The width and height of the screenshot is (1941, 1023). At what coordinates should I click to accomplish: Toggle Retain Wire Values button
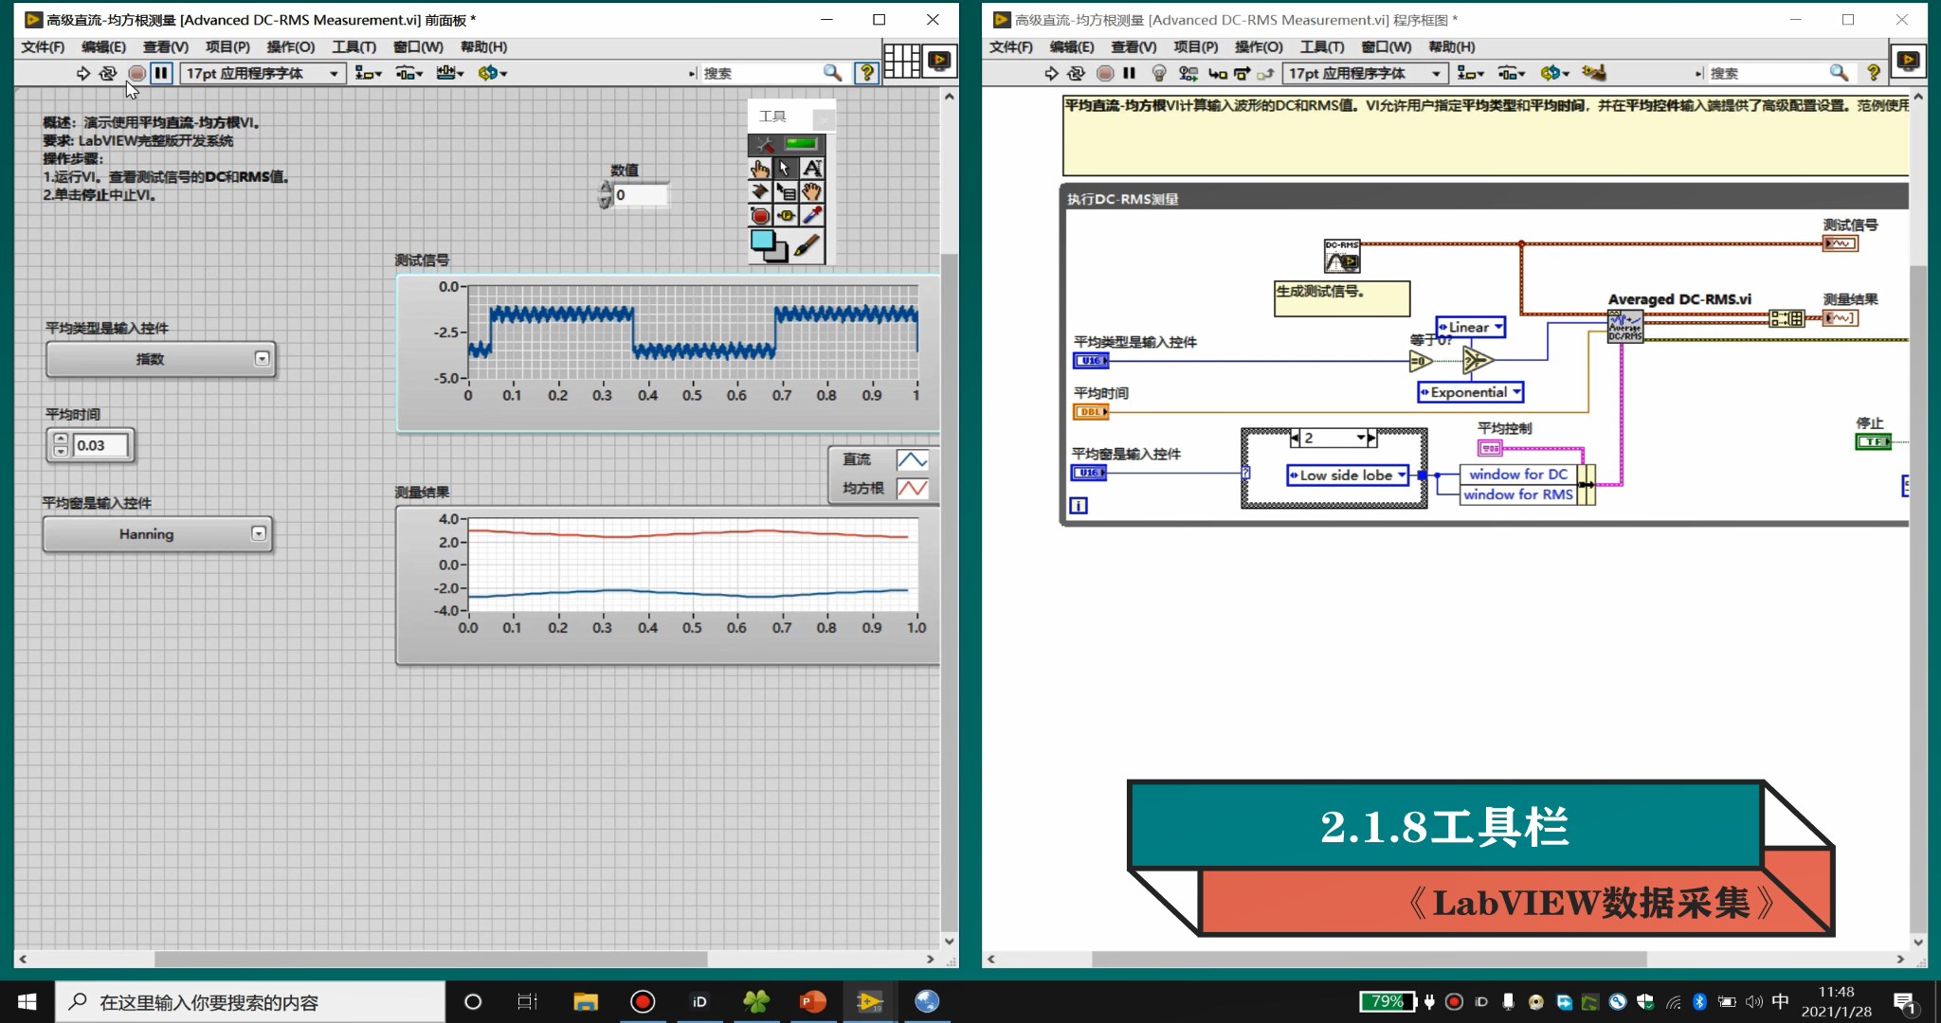tap(1188, 73)
